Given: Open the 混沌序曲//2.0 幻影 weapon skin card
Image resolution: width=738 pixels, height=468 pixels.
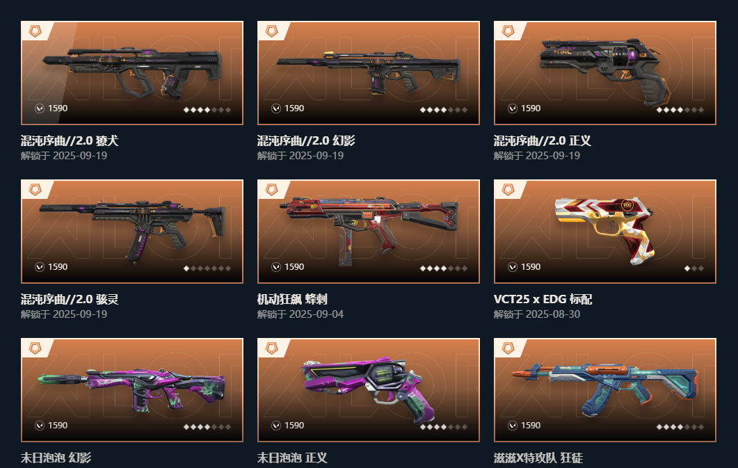Looking at the screenshot, I should [x=369, y=73].
